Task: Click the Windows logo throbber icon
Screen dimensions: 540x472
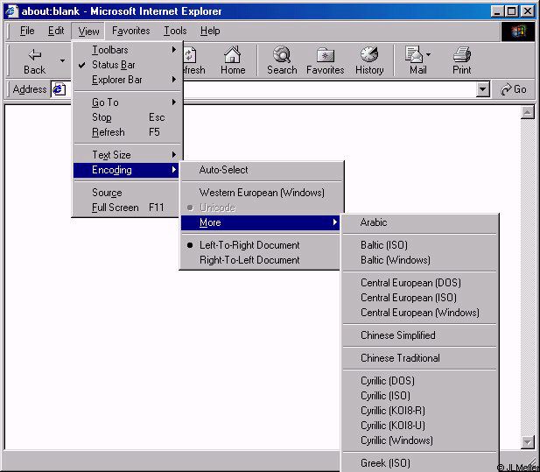Action: point(518,32)
